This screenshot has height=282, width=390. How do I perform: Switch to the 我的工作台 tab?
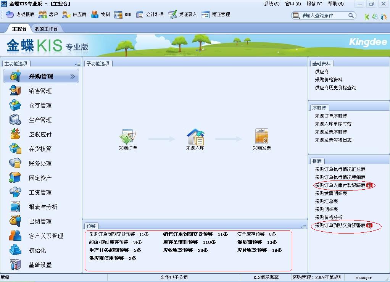point(46,29)
